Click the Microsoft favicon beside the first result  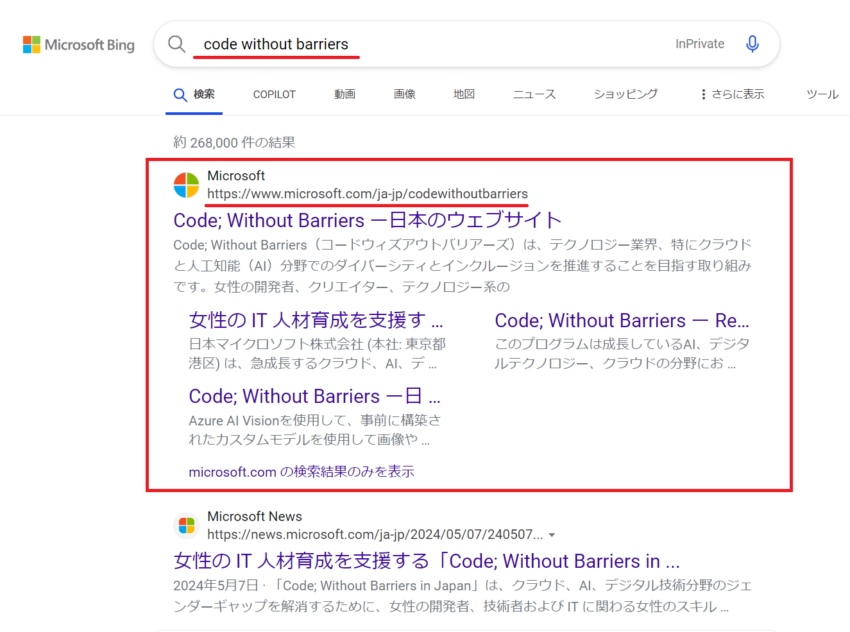pos(186,185)
